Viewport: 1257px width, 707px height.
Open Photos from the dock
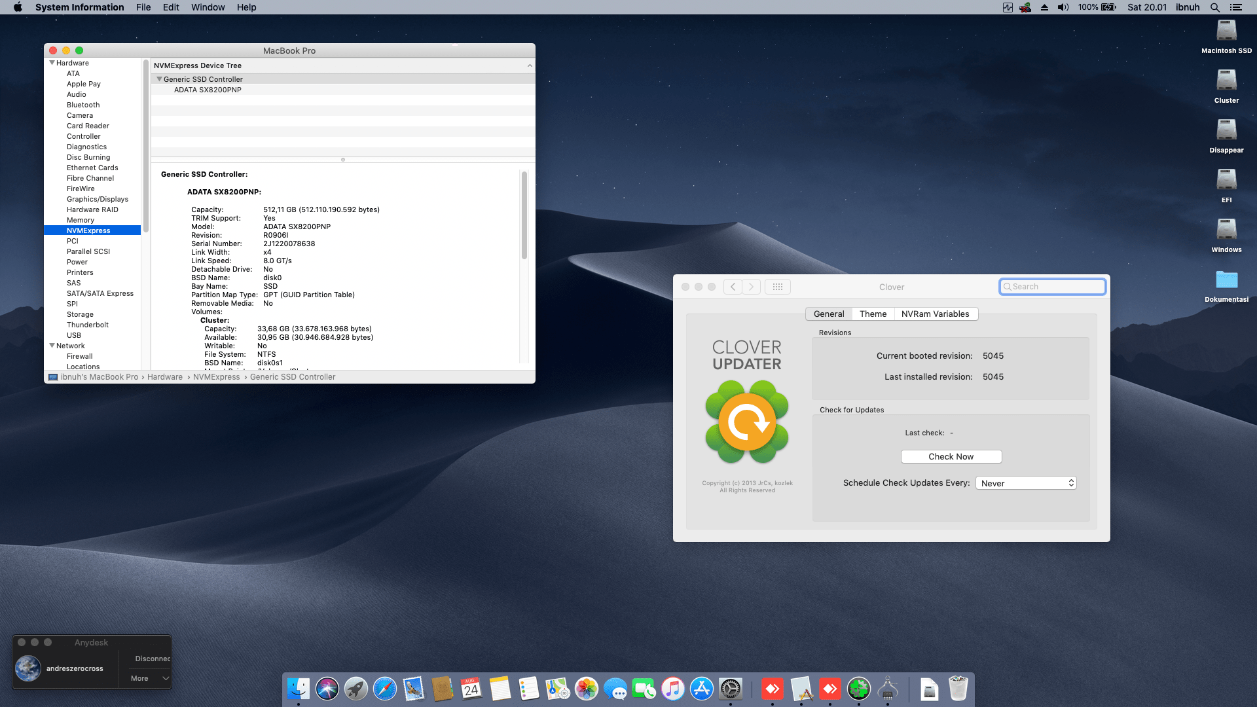tap(587, 689)
